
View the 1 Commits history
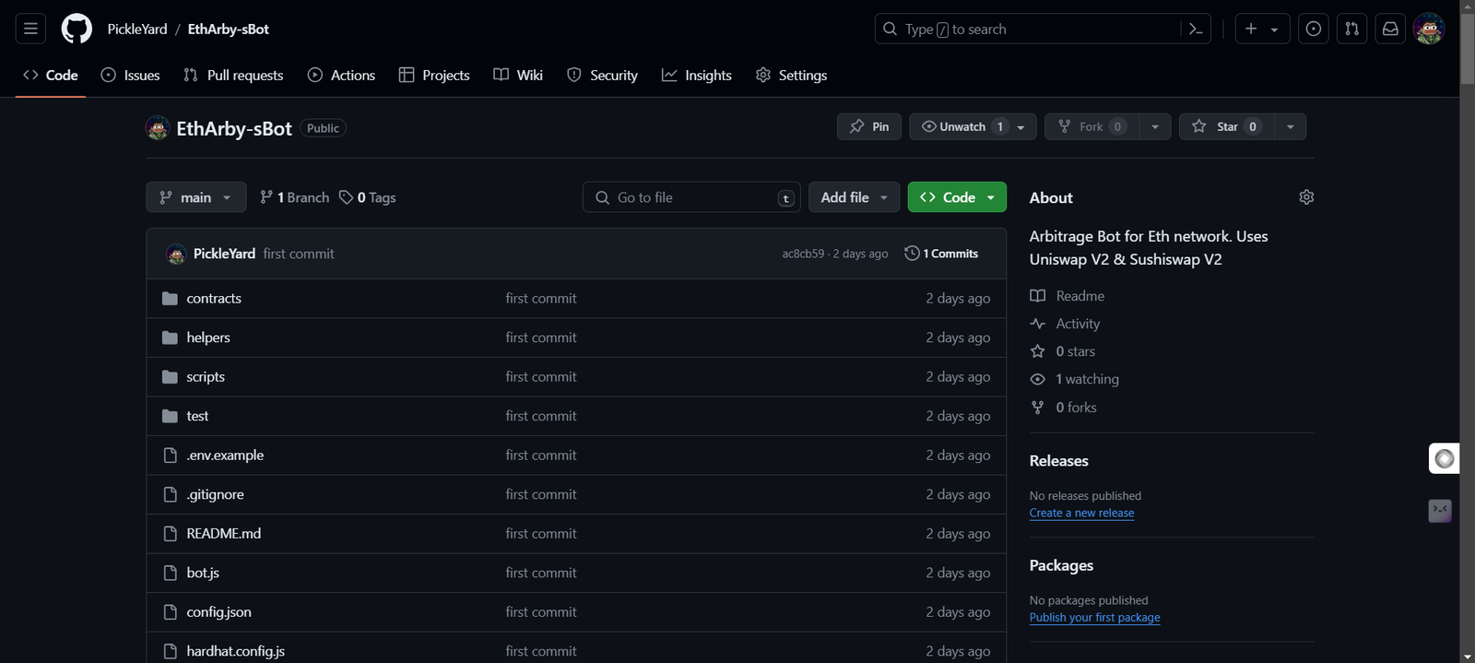click(941, 254)
